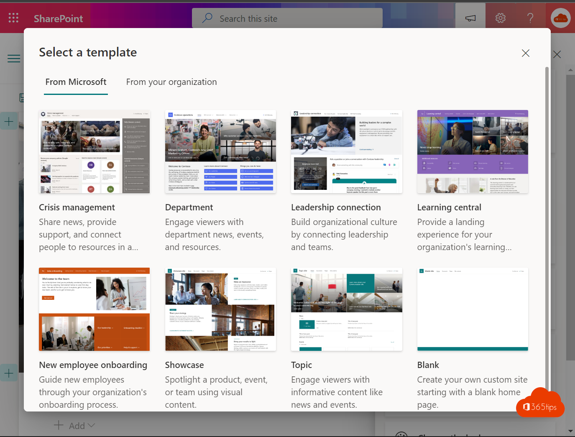Expand the Add options chevron
The width and height of the screenshot is (575, 437).
pyautogui.click(x=92, y=425)
